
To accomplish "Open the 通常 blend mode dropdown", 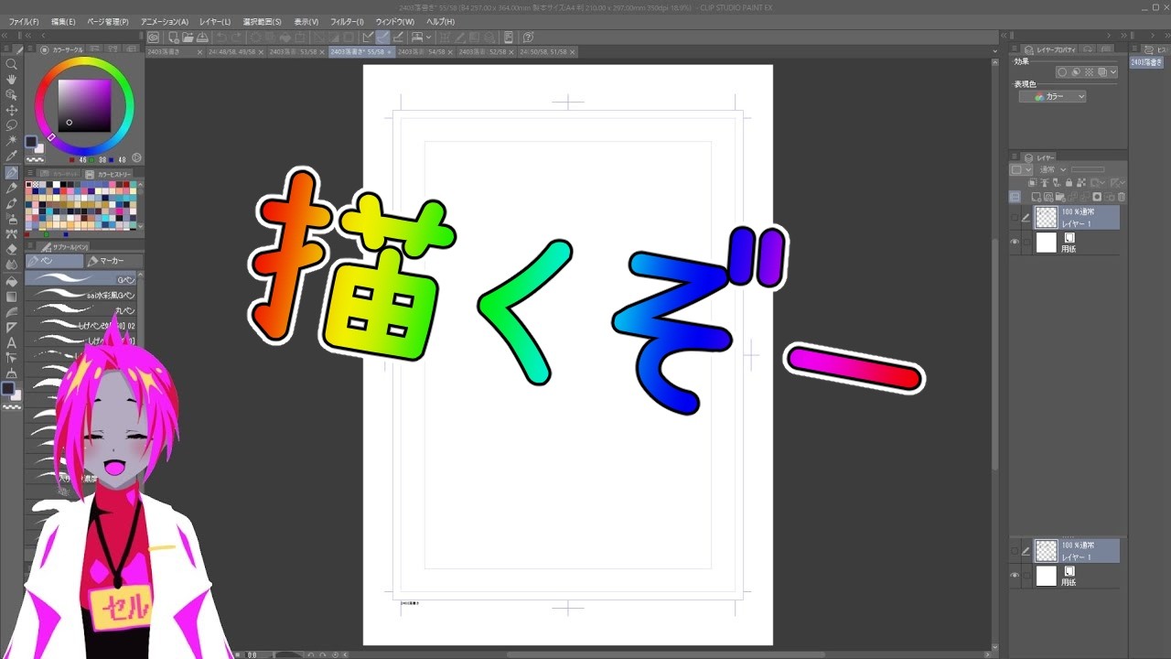I will [1053, 169].
